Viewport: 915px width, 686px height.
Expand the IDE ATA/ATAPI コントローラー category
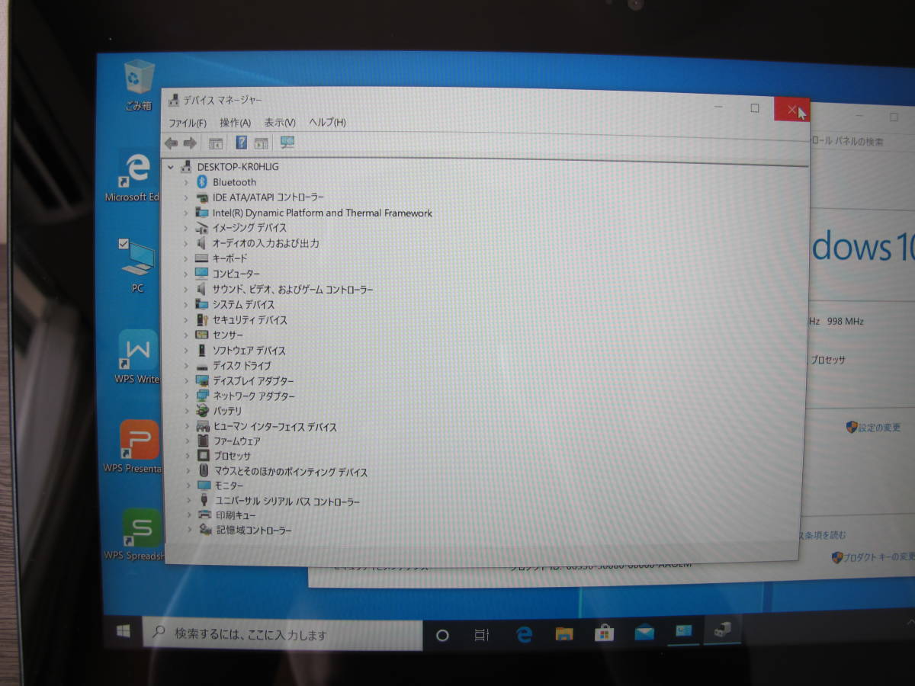coord(185,197)
